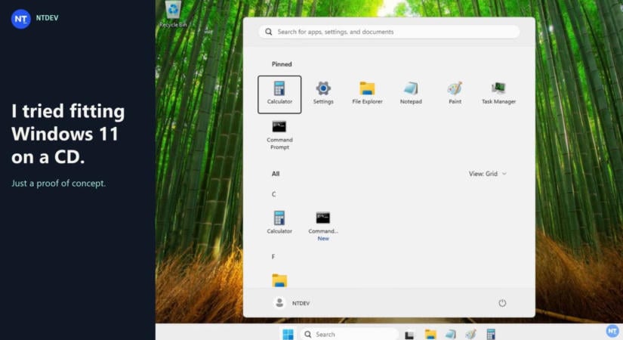
Task: Open Command Prompt marked New in All list
Action: click(x=323, y=225)
